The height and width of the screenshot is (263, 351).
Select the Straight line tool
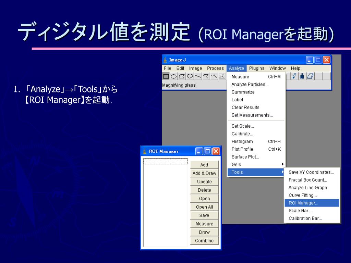[198, 76]
